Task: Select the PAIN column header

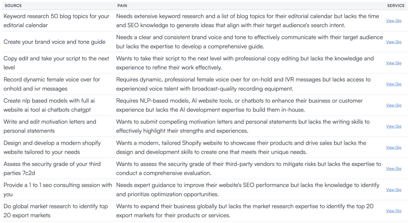Action: tap(122, 5)
